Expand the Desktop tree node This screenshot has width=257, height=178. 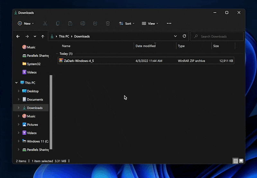pos(19,91)
